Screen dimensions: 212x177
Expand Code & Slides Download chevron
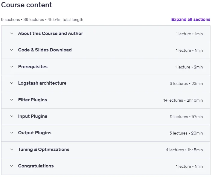[12, 50]
